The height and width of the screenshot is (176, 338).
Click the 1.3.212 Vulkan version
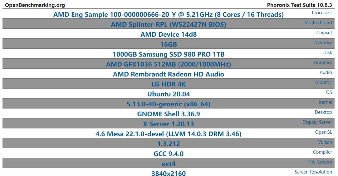[168, 144]
